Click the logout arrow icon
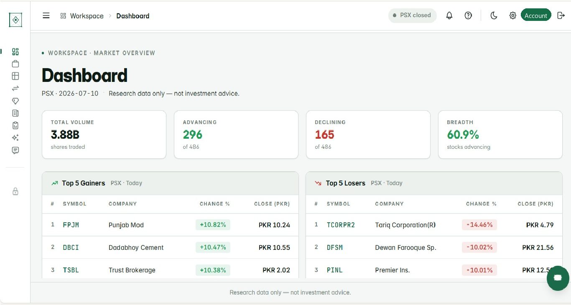Image resolution: width=571 pixels, height=305 pixels. 561,15
